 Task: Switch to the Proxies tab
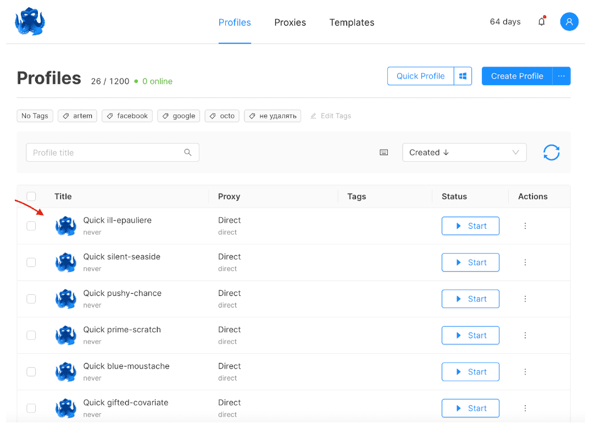(x=290, y=23)
